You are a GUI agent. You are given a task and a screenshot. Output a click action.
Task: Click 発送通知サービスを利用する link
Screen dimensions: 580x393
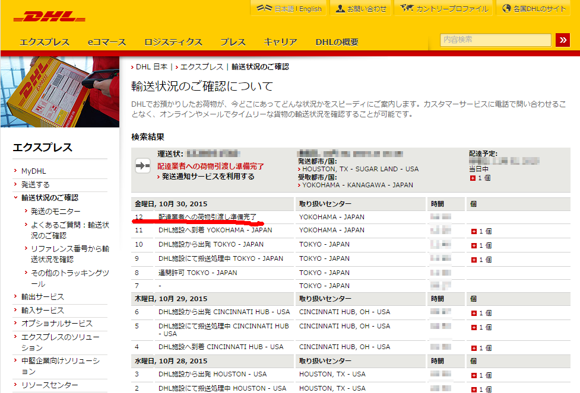(208, 177)
